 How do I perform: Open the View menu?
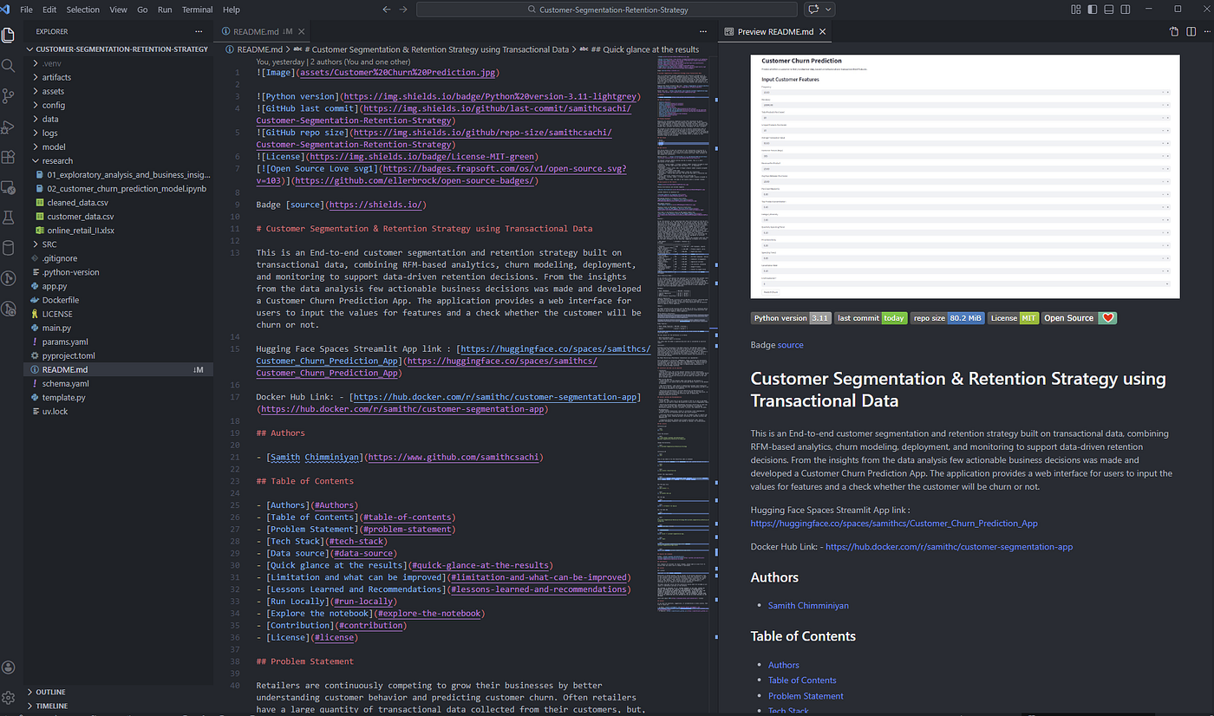(x=119, y=10)
